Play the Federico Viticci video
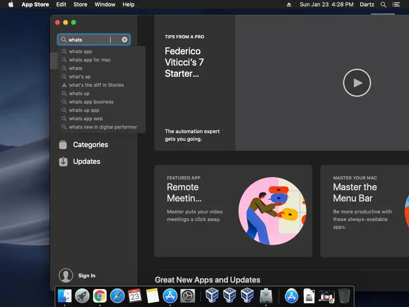Screen dimensions: 409x307 click(x=357, y=83)
